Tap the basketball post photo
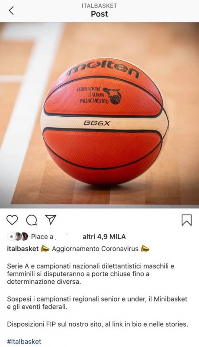199x347 pixels. (99, 115)
